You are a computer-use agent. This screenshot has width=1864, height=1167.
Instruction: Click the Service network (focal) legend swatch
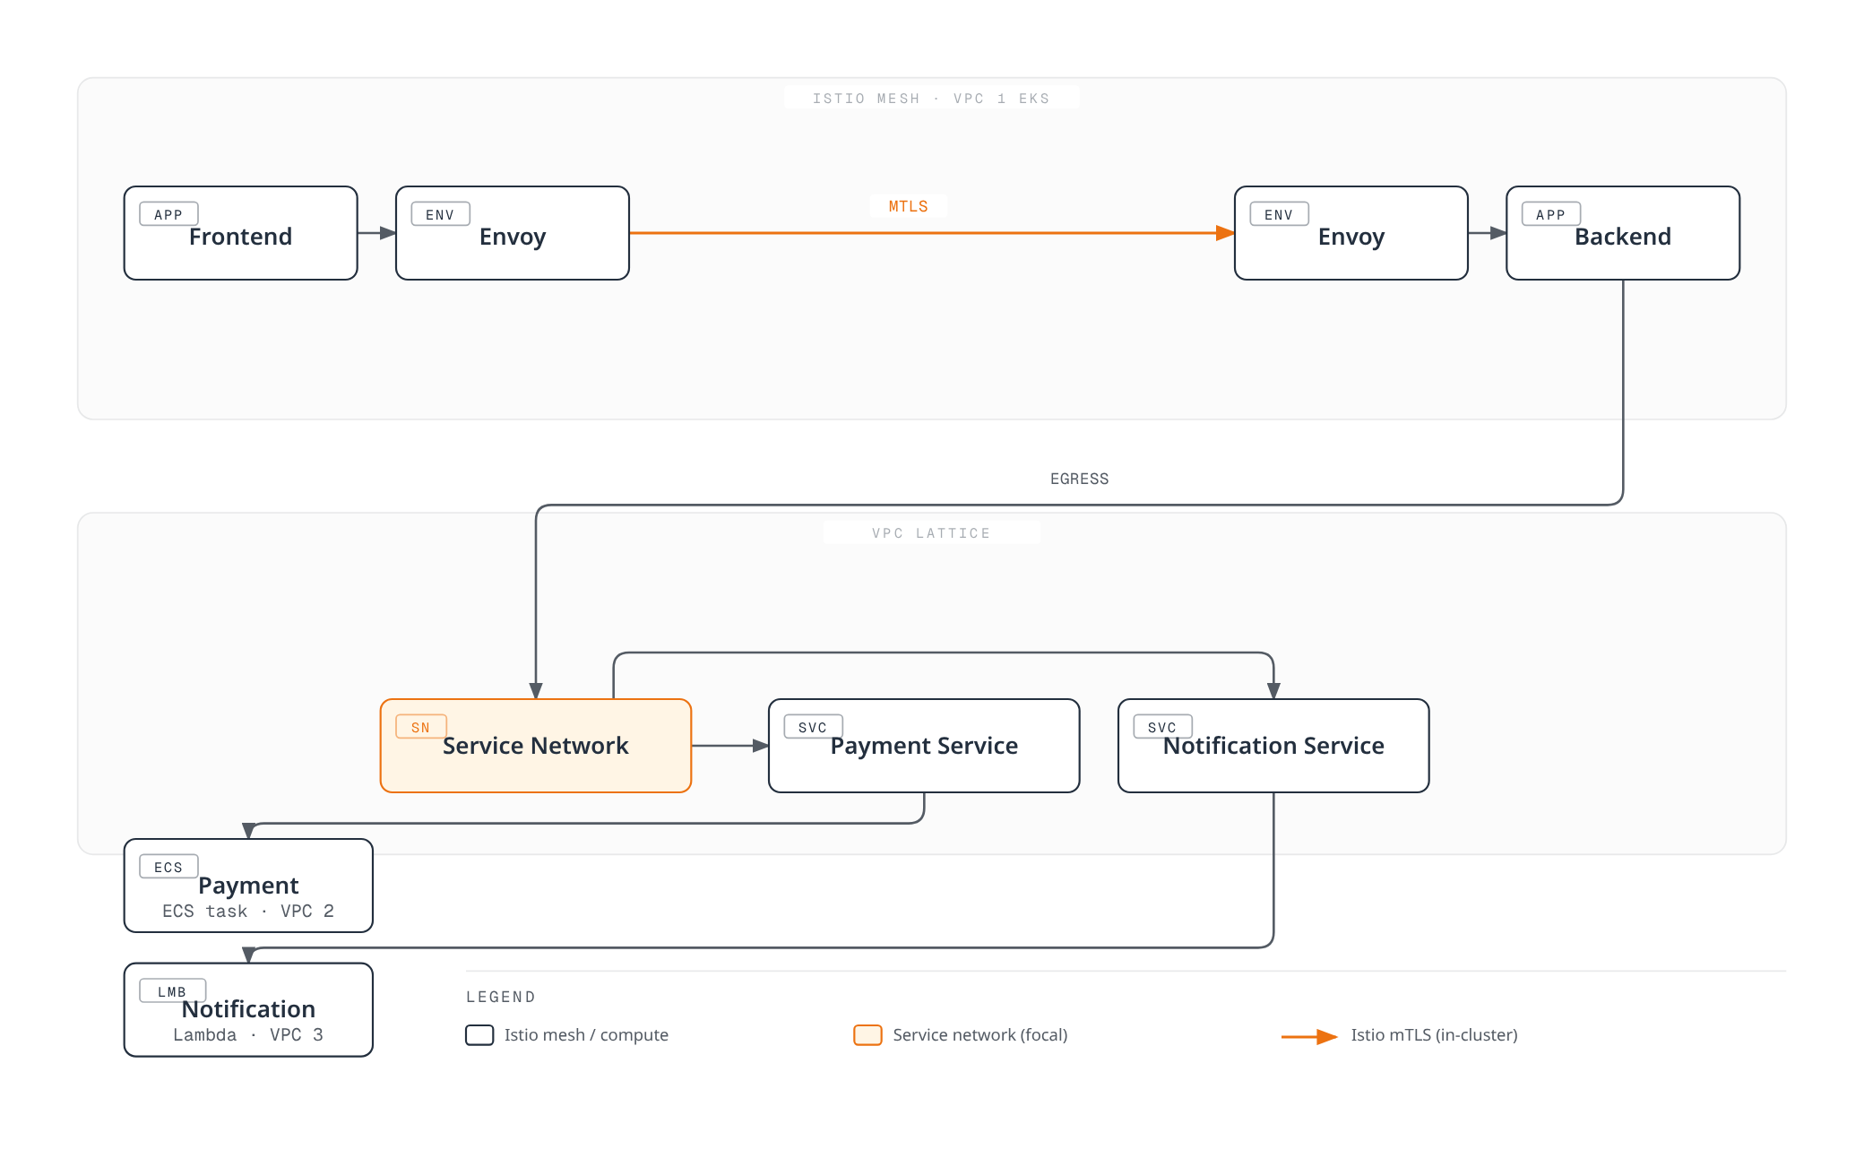[867, 1035]
